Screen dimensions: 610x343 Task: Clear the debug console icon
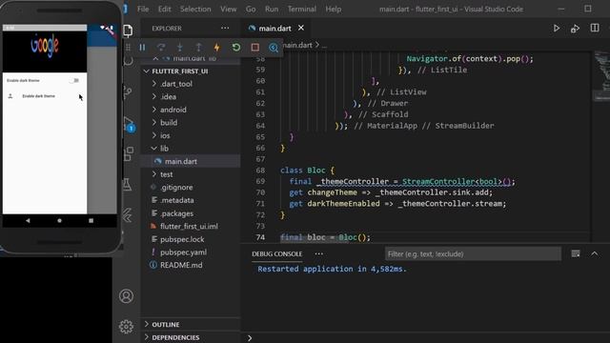pyautogui.click(x=576, y=254)
